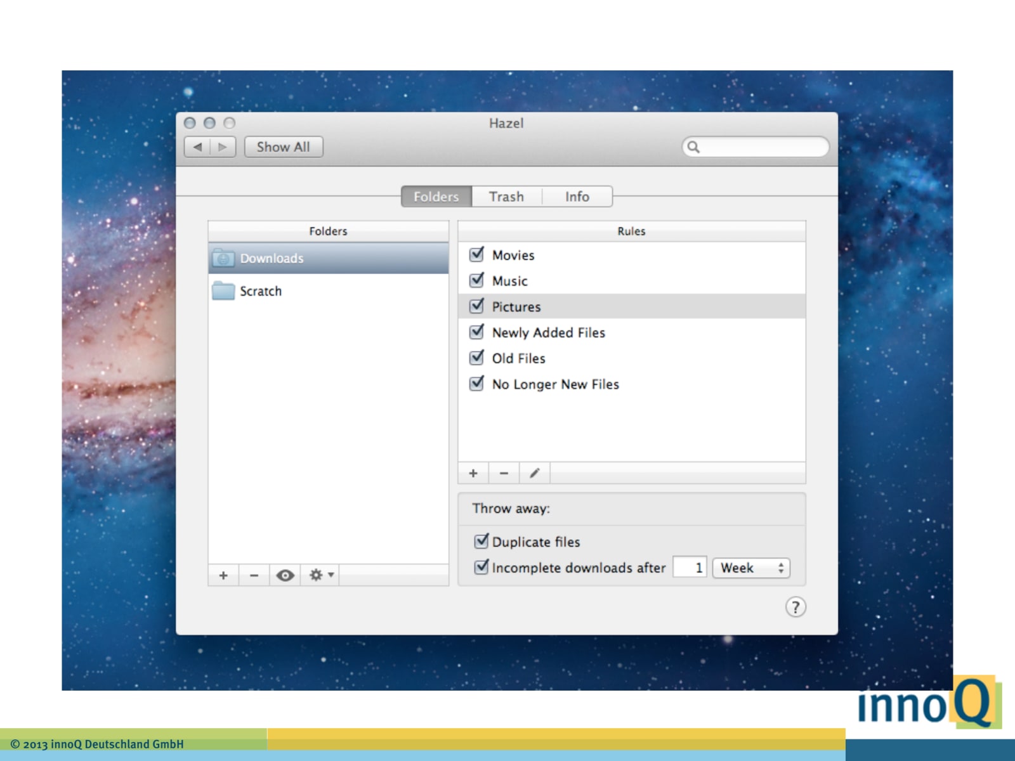Screen dimensions: 1015x761
Task: Select the Scratch folder row
Action: coord(329,291)
